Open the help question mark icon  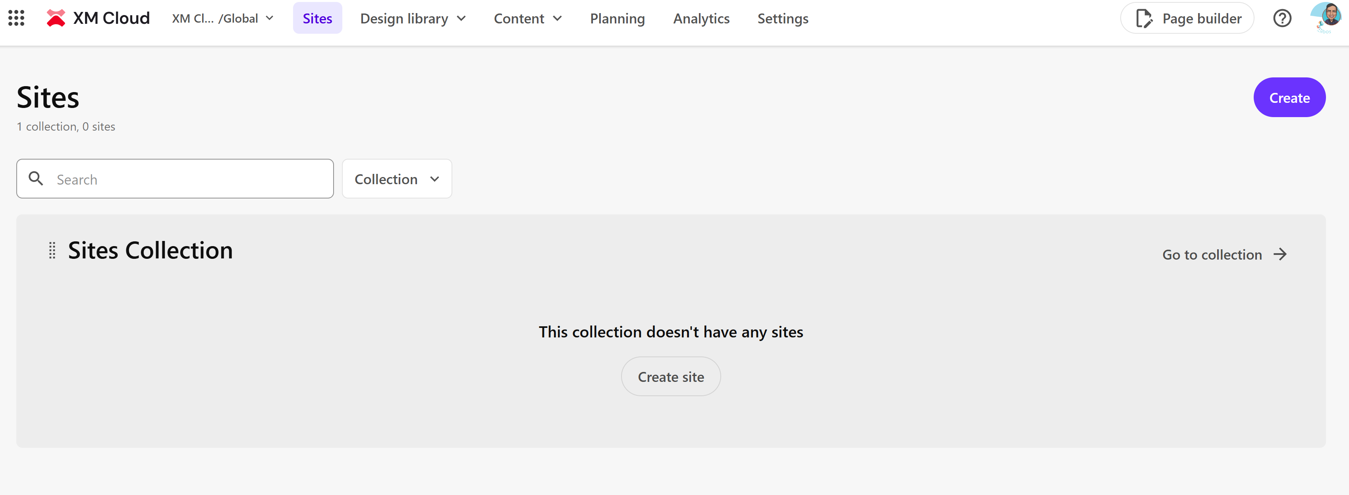tap(1281, 18)
